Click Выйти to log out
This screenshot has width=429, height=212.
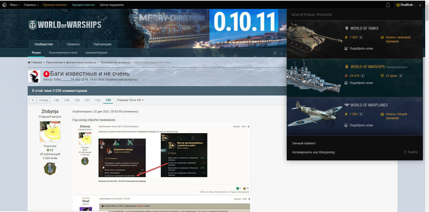coord(411,152)
